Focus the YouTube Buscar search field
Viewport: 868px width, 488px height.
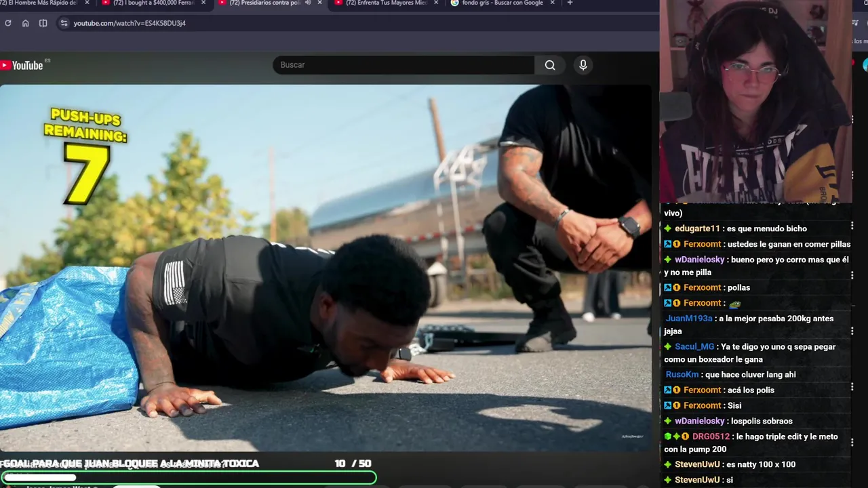(403, 65)
